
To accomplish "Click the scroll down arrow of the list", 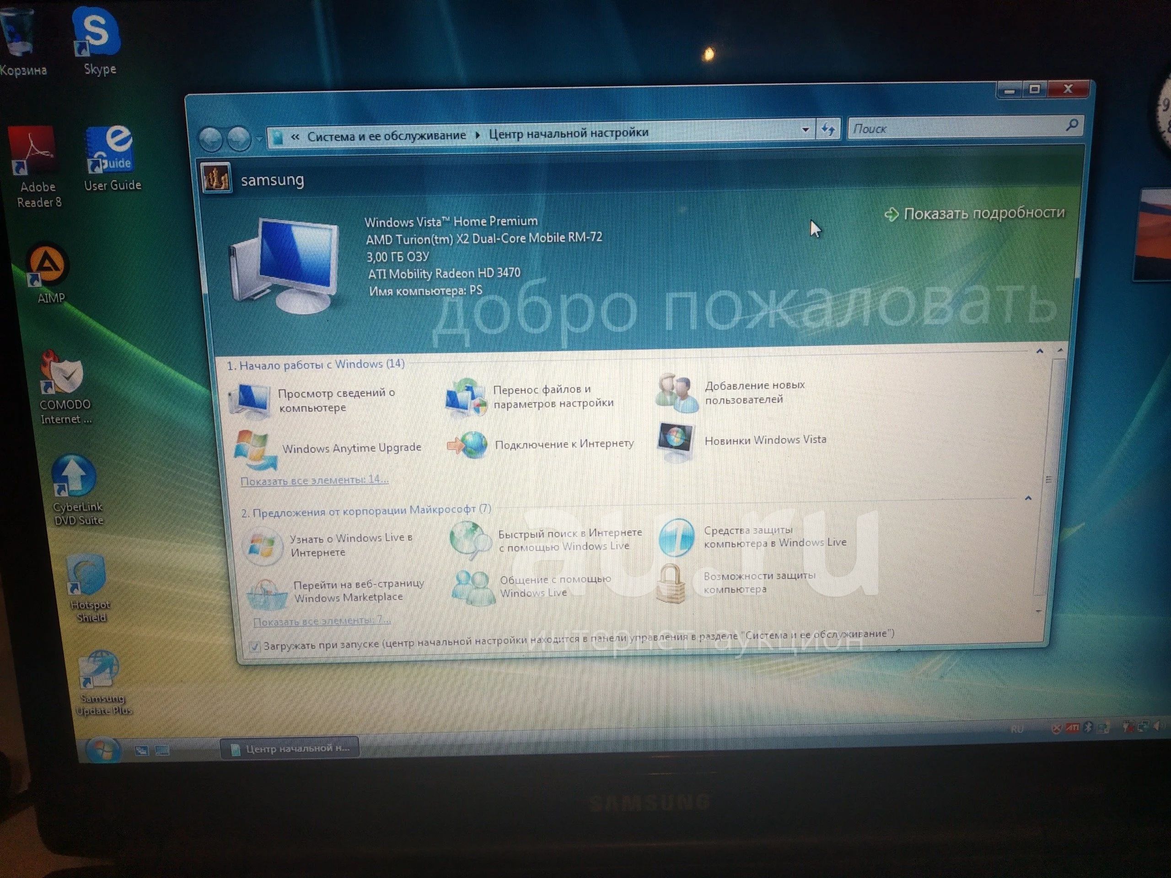I will [x=1039, y=611].
